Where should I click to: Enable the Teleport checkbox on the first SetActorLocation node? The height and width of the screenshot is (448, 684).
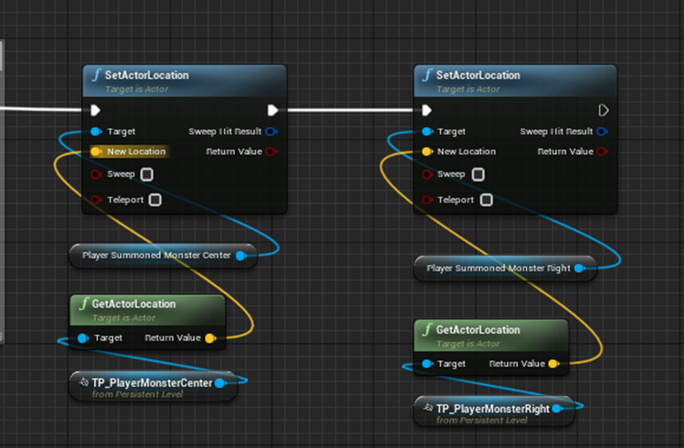click(x=155, y=200)
